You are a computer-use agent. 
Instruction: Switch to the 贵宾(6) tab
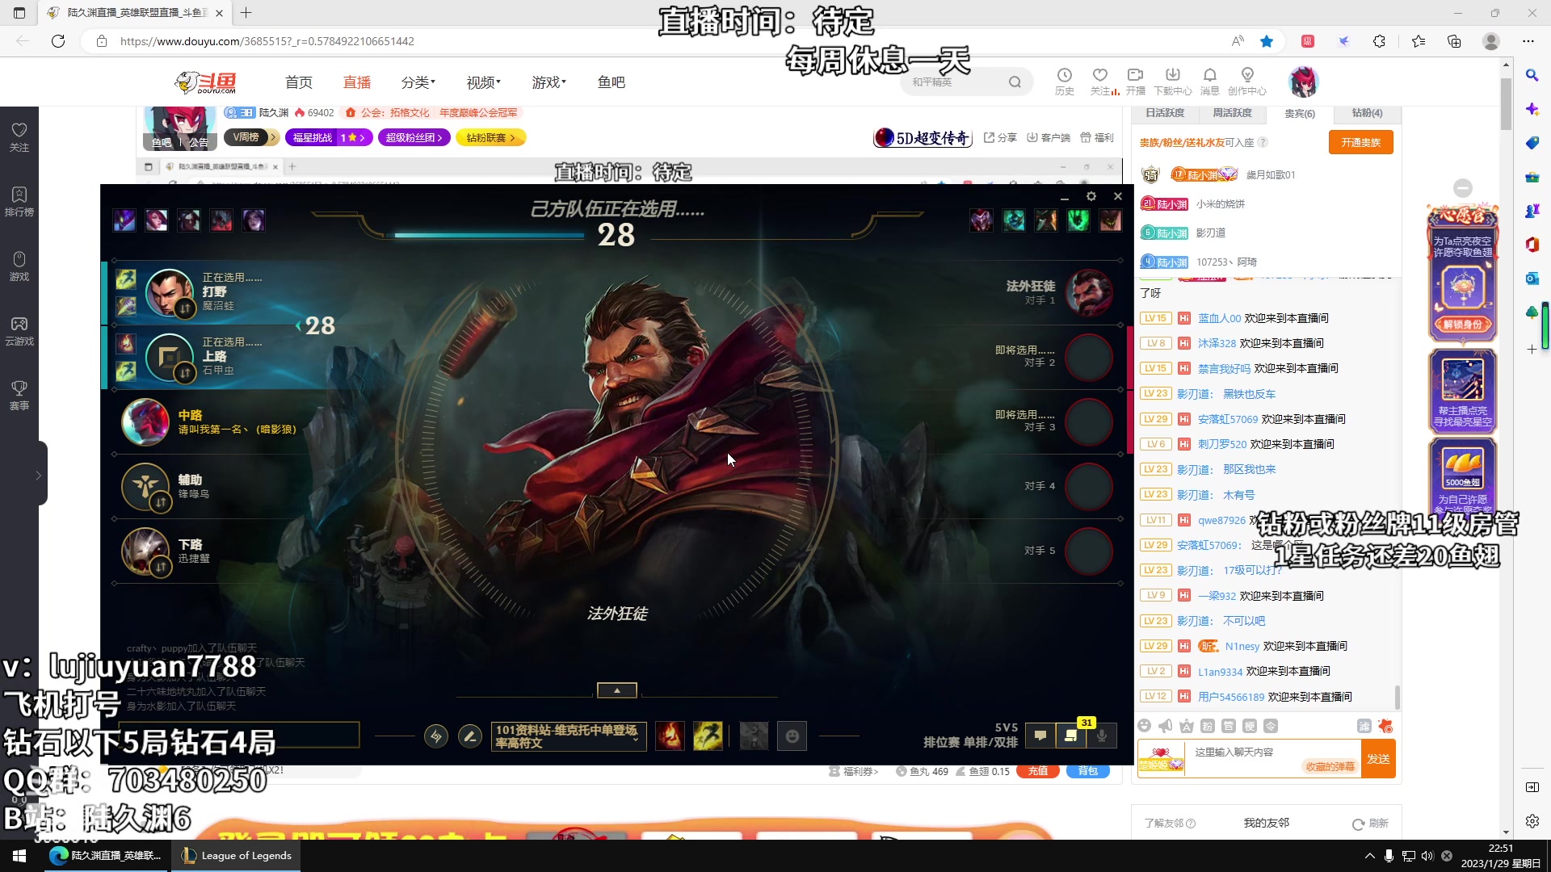pos(1300,114)
